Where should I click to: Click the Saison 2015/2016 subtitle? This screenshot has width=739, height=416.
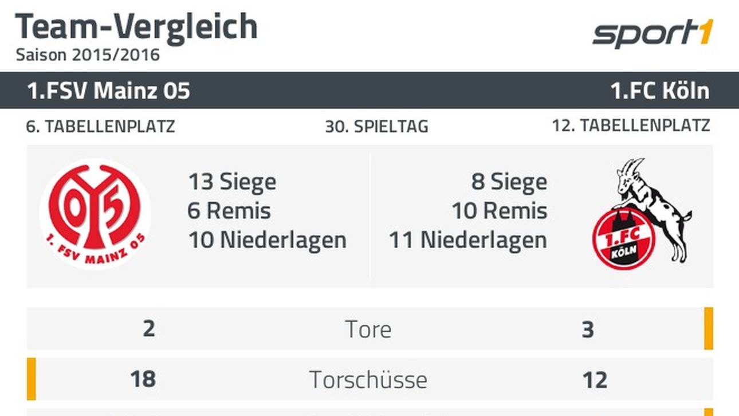tap(88, 55)
